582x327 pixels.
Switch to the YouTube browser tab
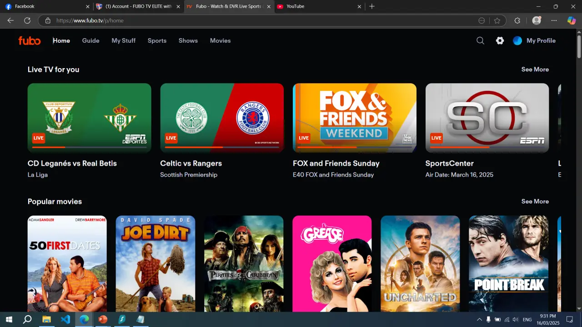pos(319,6)
